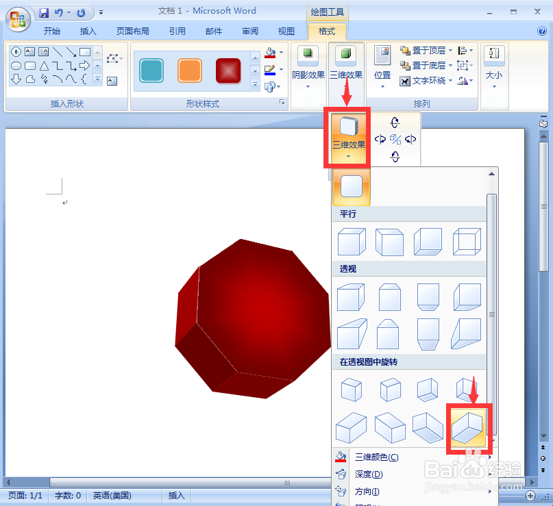The height and width of the screenshot is (506, 553).
Task: Undo the last action
Action: click(58, 13)
